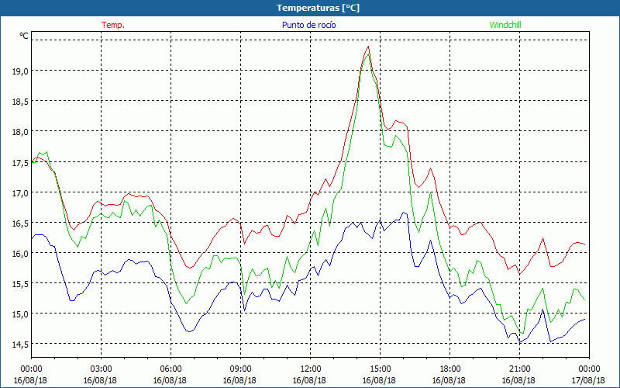
Task: Click the 17,0 y-axis value
Action: pos(22,192)
